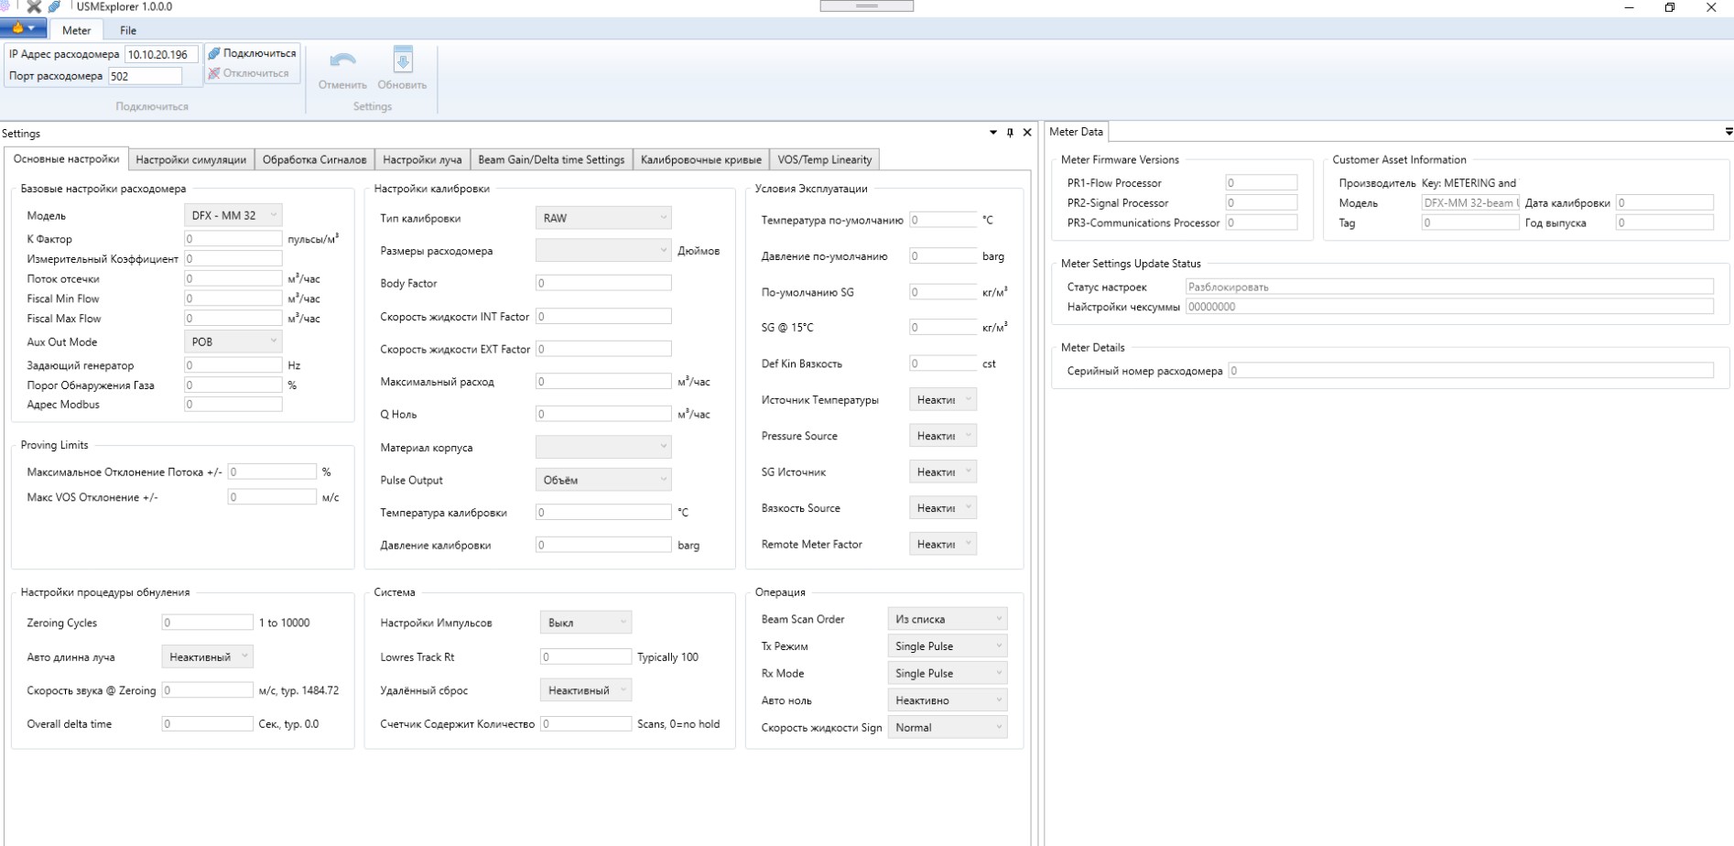1734x846 pixels.
Task: Close the Settings panel
Action: 1027,133
